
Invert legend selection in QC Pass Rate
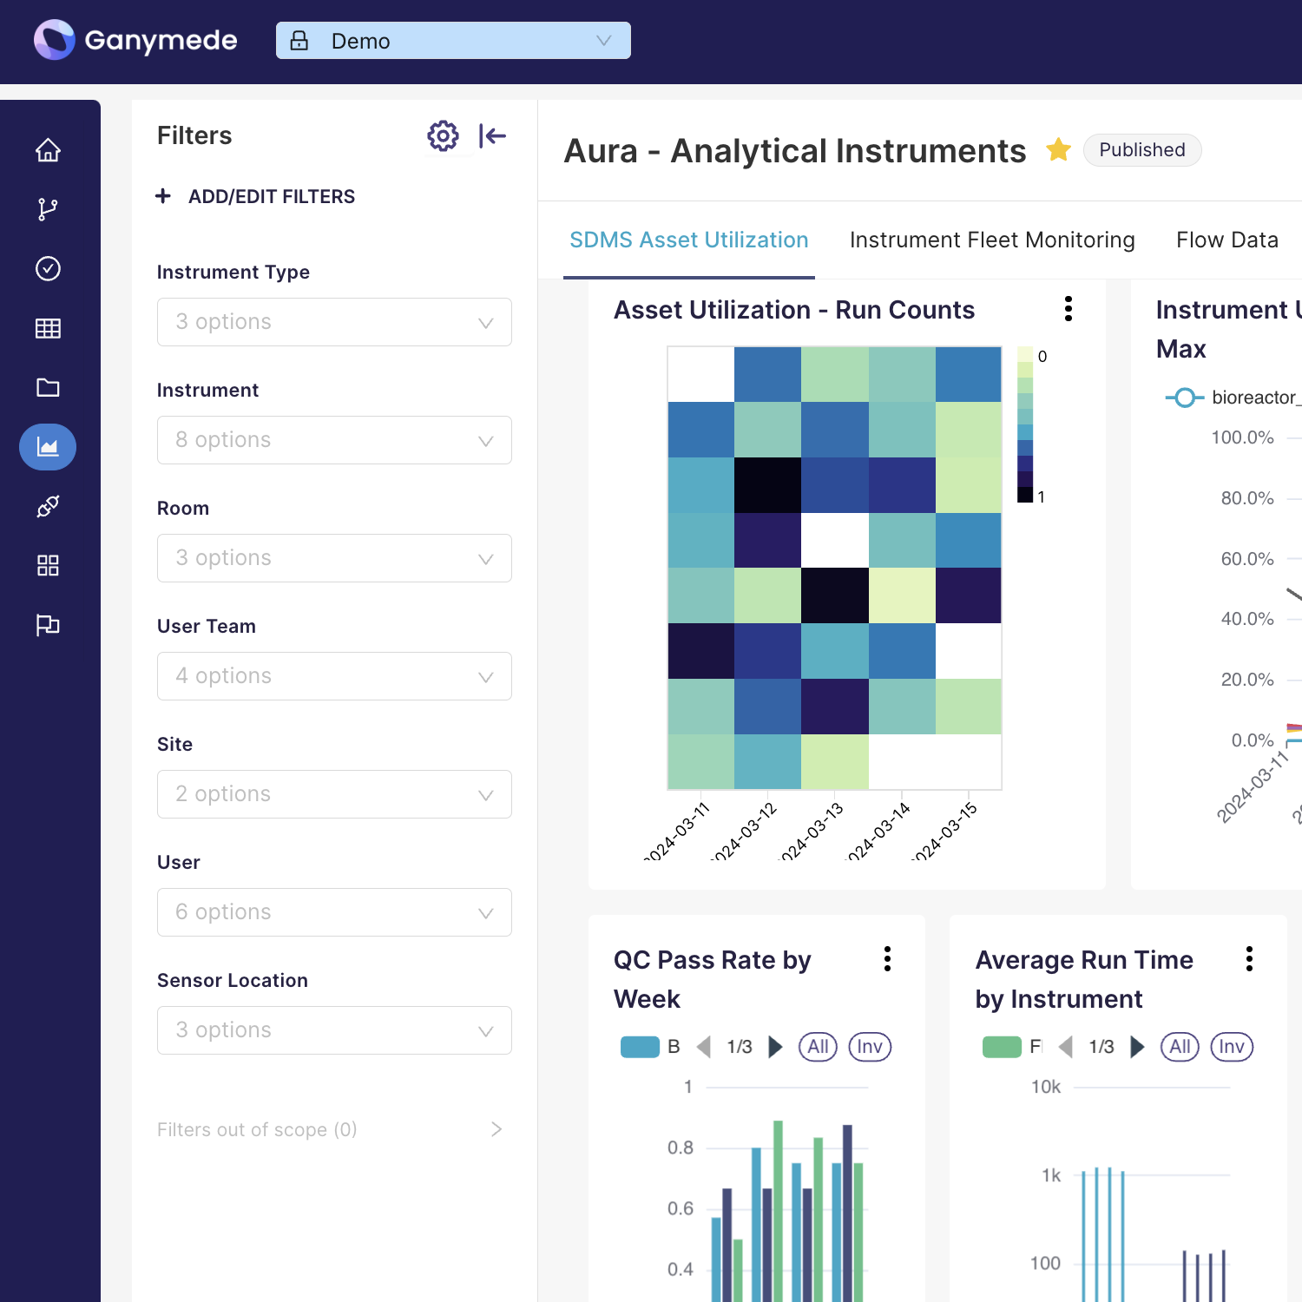(870, 1047)
